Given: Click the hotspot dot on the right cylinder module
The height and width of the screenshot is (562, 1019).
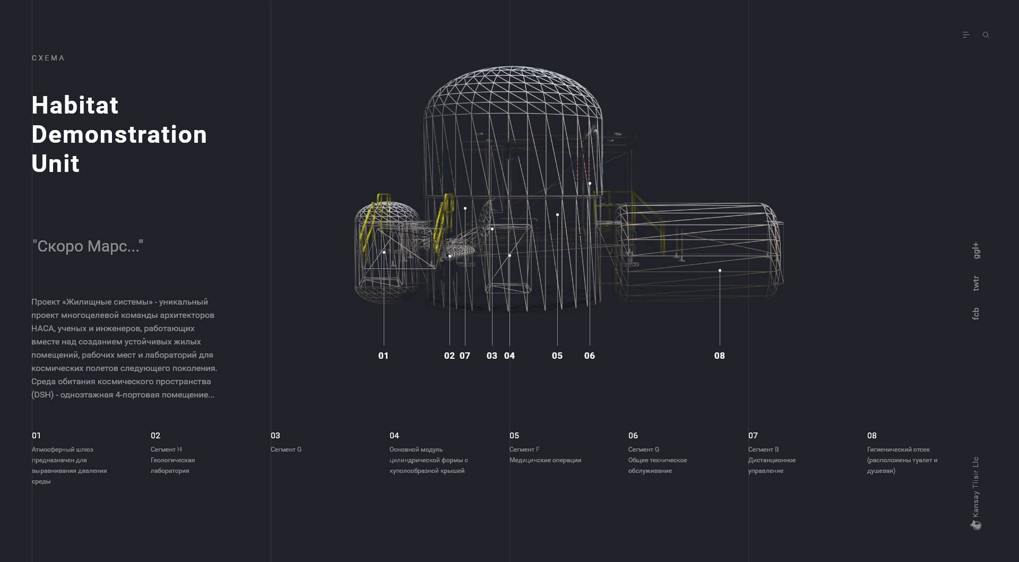Looking at the screenshot, I should 720,271.
